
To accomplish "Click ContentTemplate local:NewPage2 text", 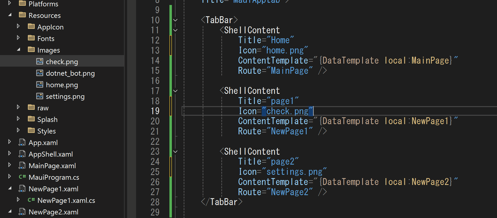I will [348, 182].
